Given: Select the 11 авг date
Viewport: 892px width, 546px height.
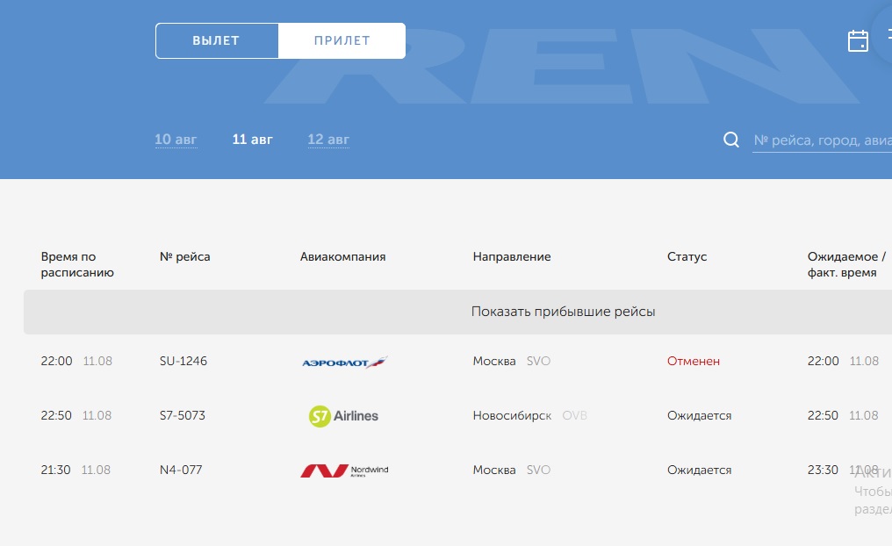Looking at the screenshot, I should 252,140.
